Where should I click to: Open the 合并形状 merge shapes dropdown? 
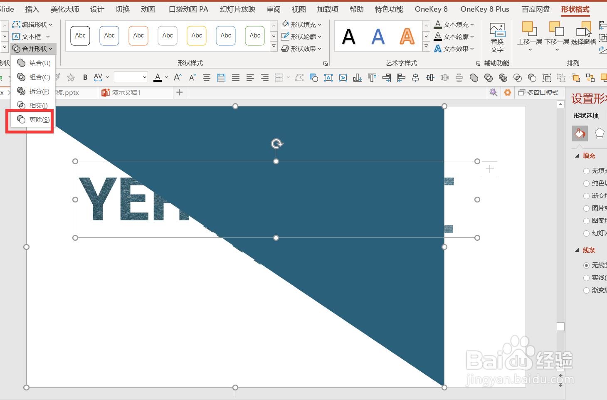click(x=33, y=49)
